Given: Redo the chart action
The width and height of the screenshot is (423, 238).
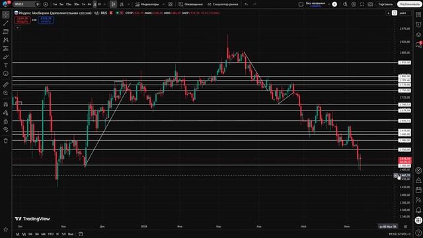Looking at the screenshot, I should [254, 5].
